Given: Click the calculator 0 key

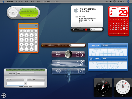Looking at the screenshot, I should point(22,50).
